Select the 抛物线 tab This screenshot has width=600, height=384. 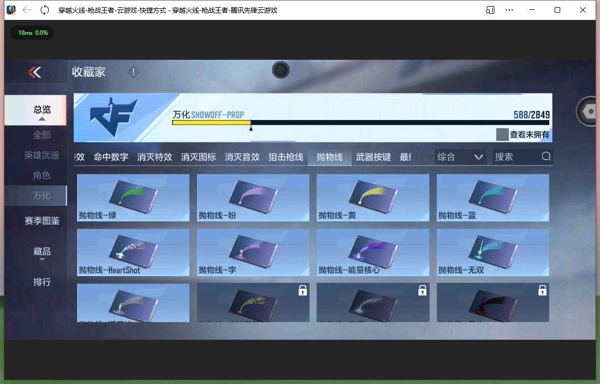[330, 157]
